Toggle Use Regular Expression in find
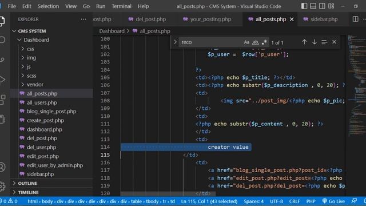This screenshot has height=206, width=366. coord(264,42)
